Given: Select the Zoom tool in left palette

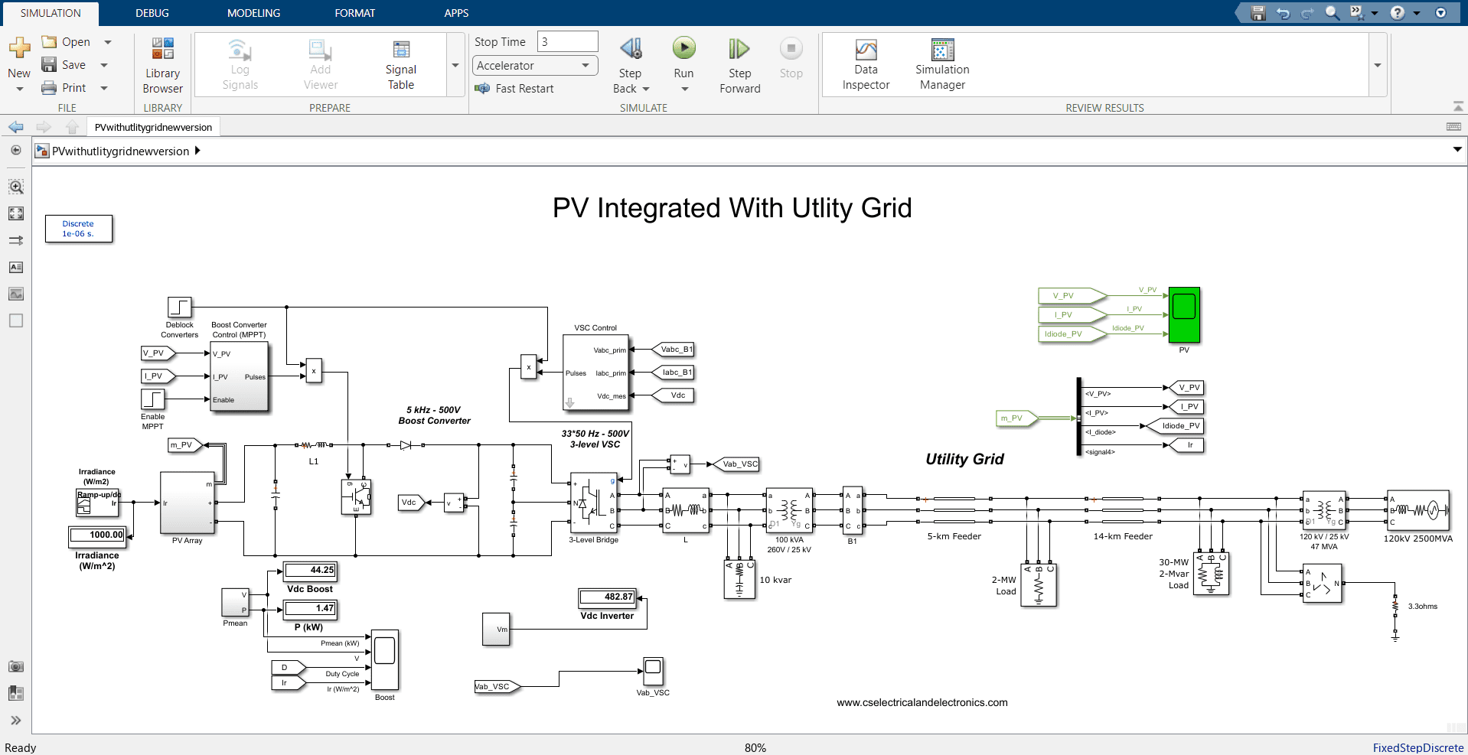Looking at the screenshot, I should point(16,187).
